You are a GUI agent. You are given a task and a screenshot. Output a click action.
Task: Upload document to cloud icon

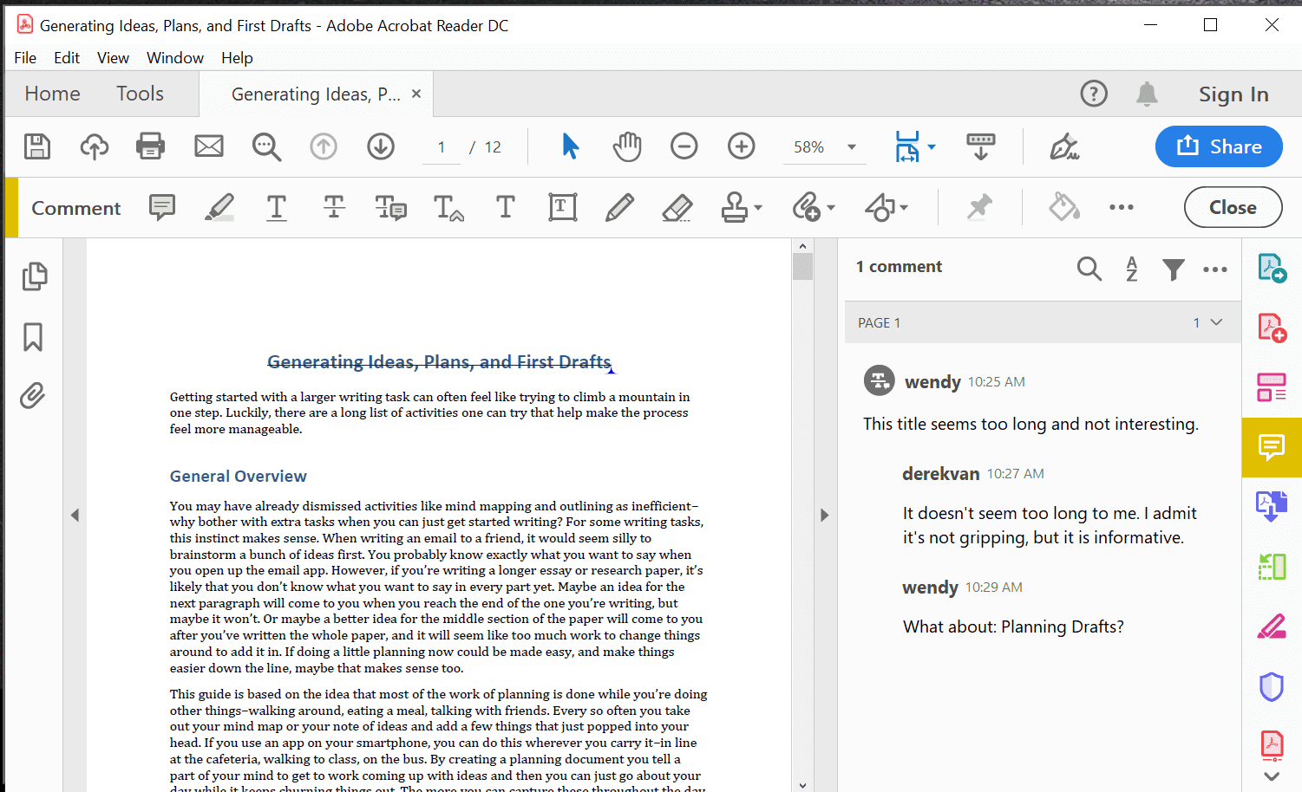pos(94,146)
